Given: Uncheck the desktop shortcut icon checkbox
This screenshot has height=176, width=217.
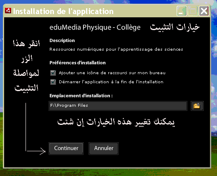Looking at the screenshot, I should coord(53,73).
